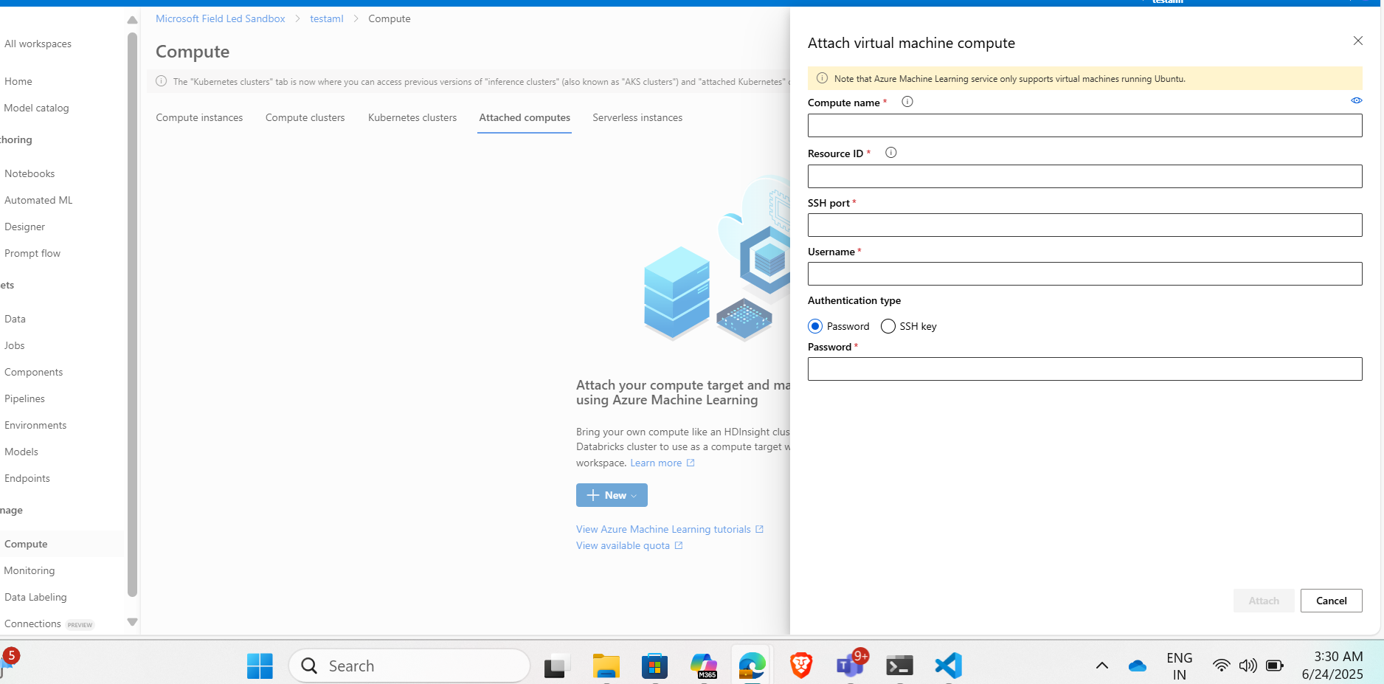Viewport: 1384px width, 684px height.
Task: Open Brave browser from the taskbar
Action: [x=801, y=666]
